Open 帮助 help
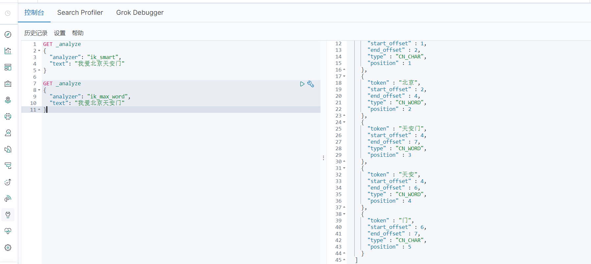591x264 pixels. pos(78,33)
